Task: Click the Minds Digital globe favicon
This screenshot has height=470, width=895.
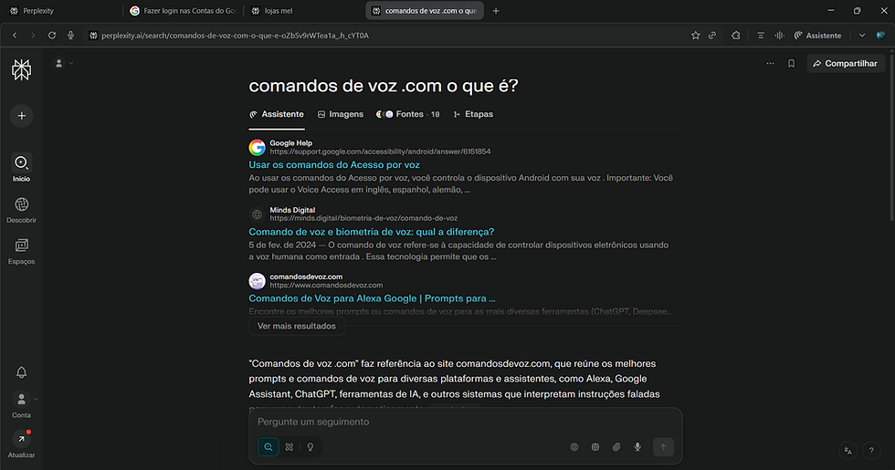Action: [257, 214]
